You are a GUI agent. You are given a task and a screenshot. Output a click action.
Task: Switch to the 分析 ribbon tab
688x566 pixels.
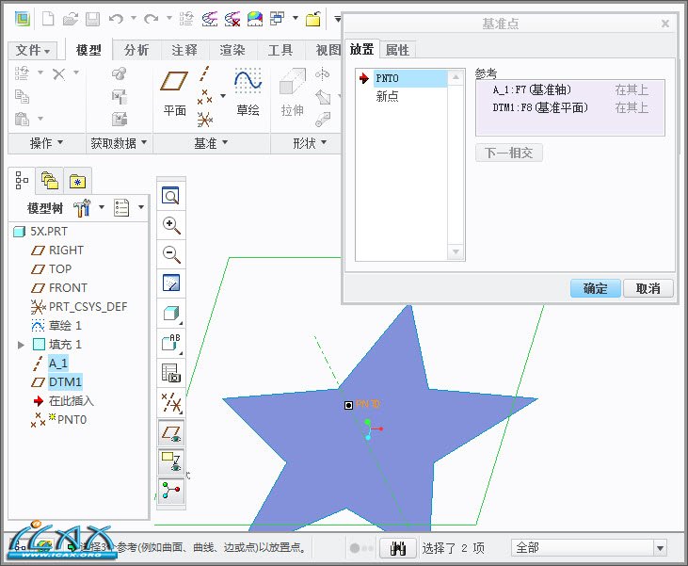click(x=136, y=50)
